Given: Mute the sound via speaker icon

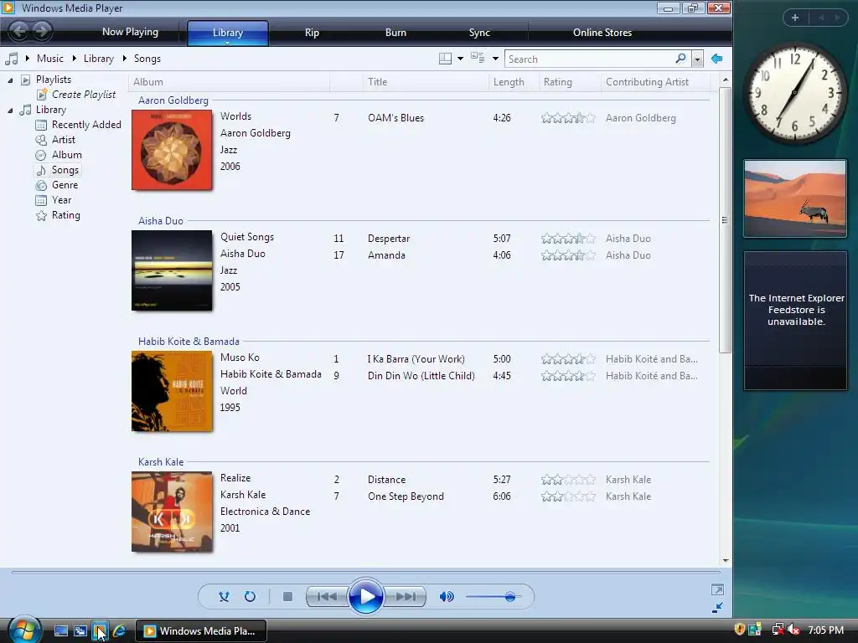Looking at the screenshot, I should pyautogui.click(x=447, y=596).
